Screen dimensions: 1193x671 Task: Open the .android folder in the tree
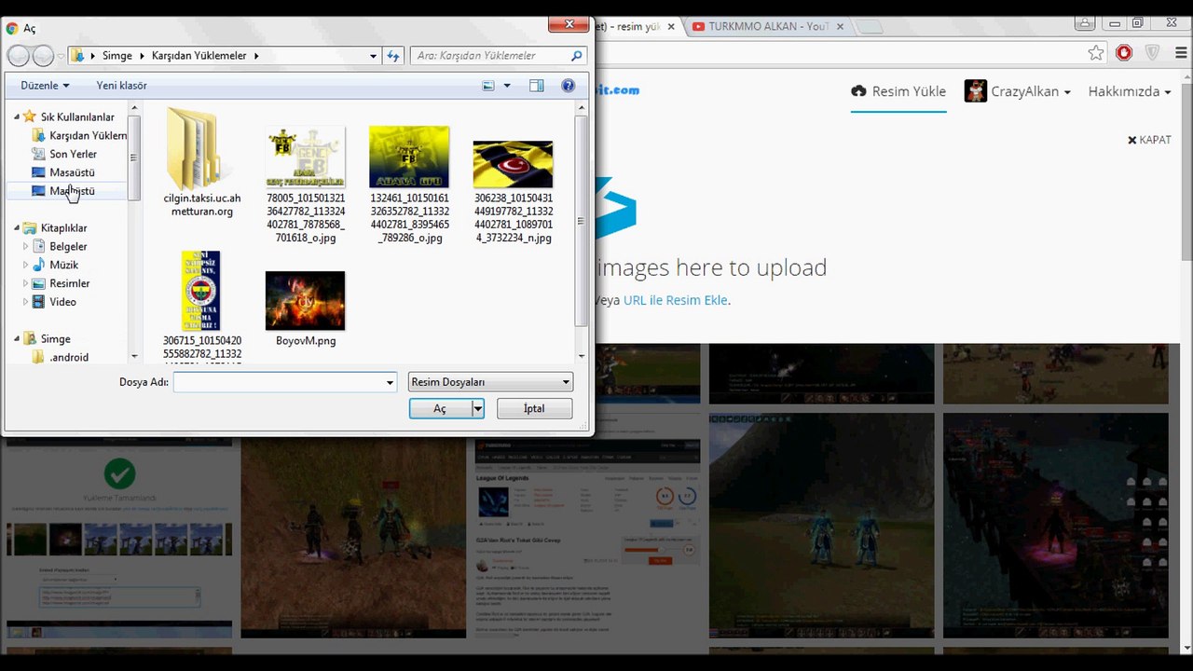(x=69, y=358)
